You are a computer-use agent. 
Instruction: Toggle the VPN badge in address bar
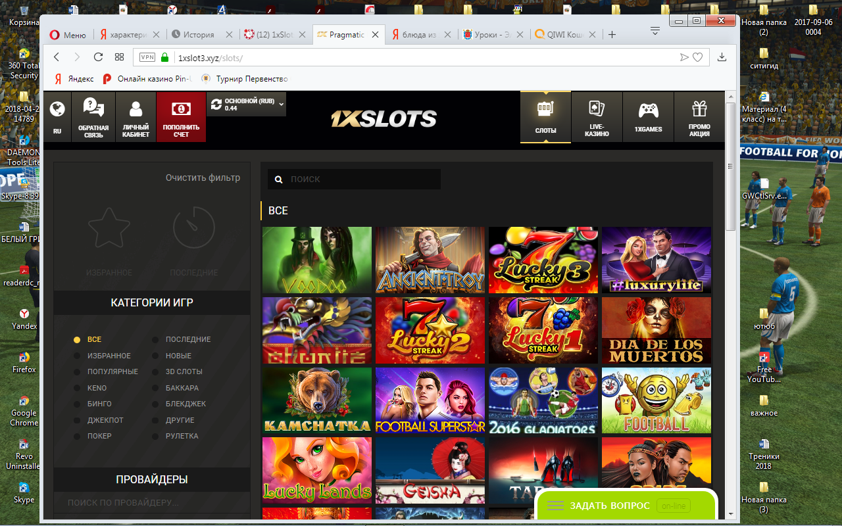147,57
